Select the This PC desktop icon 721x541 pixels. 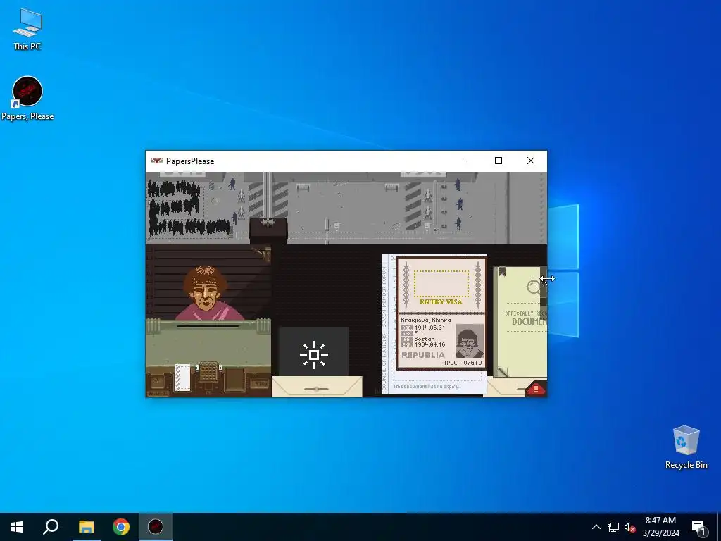pos(27,30)
